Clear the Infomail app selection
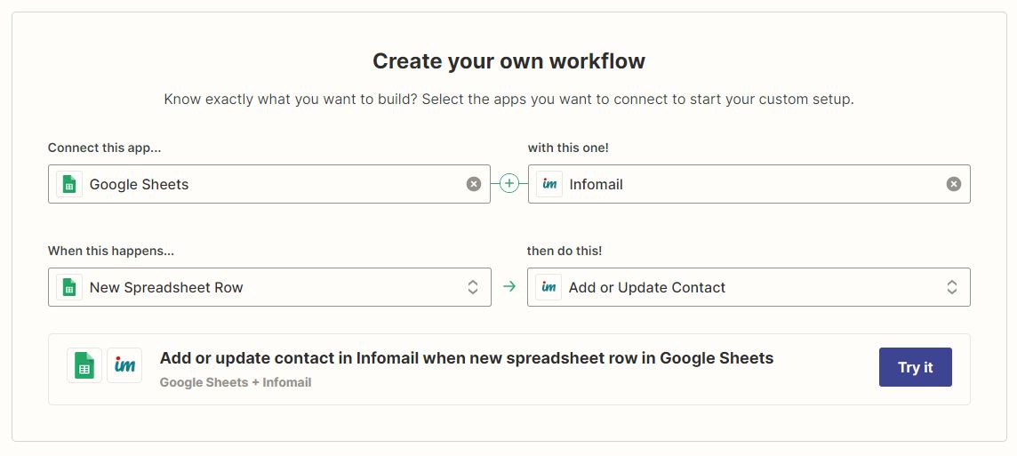Screen dimensions: 1017x456 pos(953,184)
